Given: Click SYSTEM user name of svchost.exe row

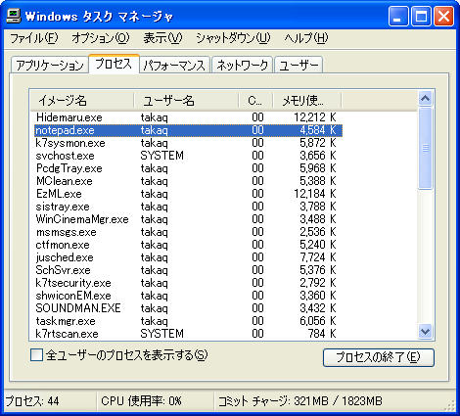Looking at the screenshot, I should point(162,156).
